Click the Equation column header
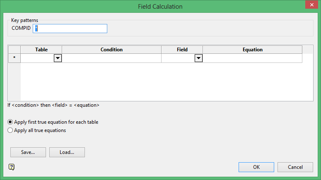Viewport: 321px width, 180px height. click(253, 50)
